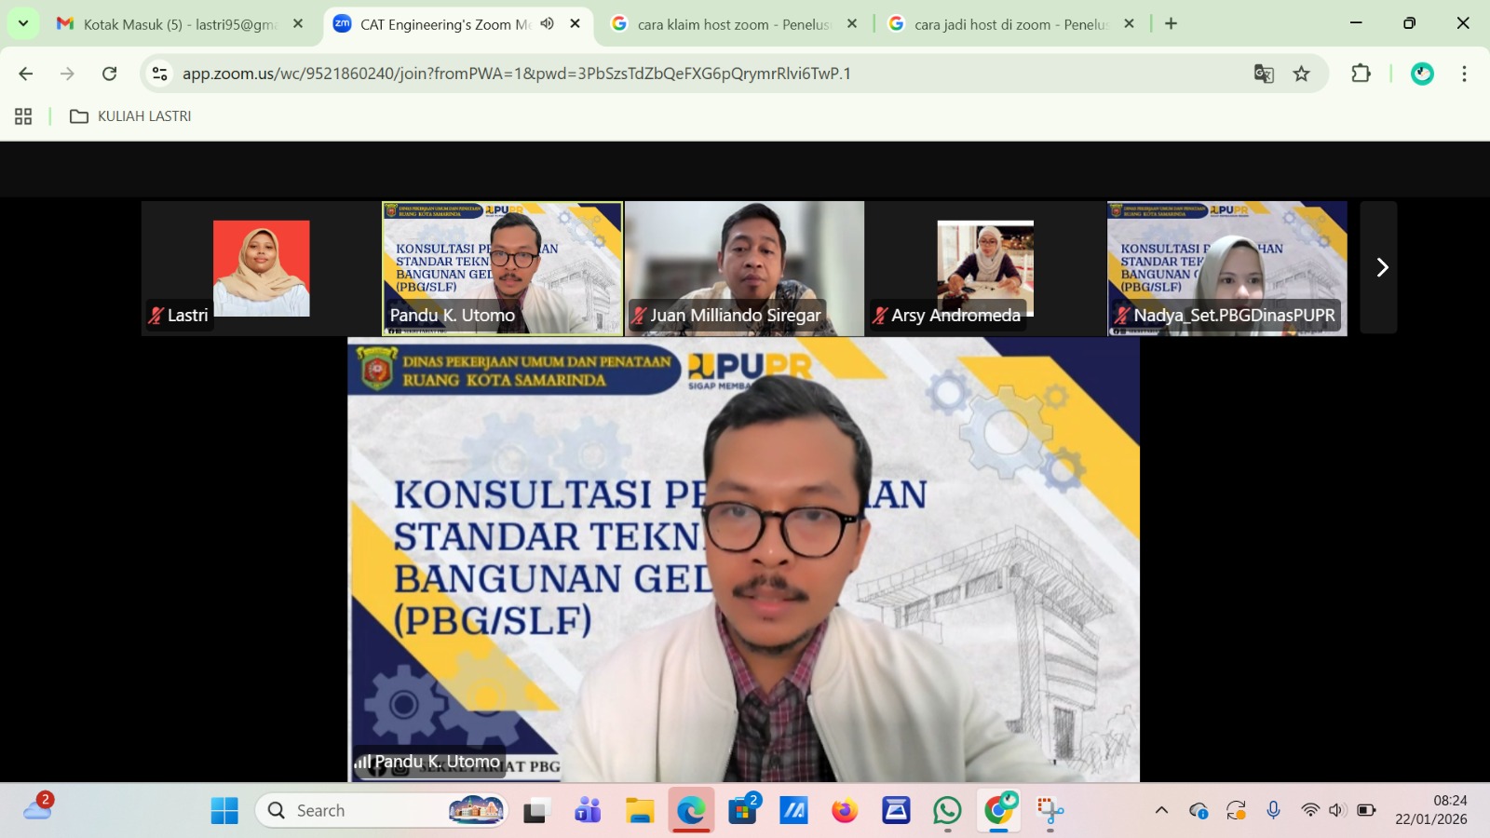Reload the Zoom meeting page
Viewport: 1490px width, 838px height.
click(110, 74)
